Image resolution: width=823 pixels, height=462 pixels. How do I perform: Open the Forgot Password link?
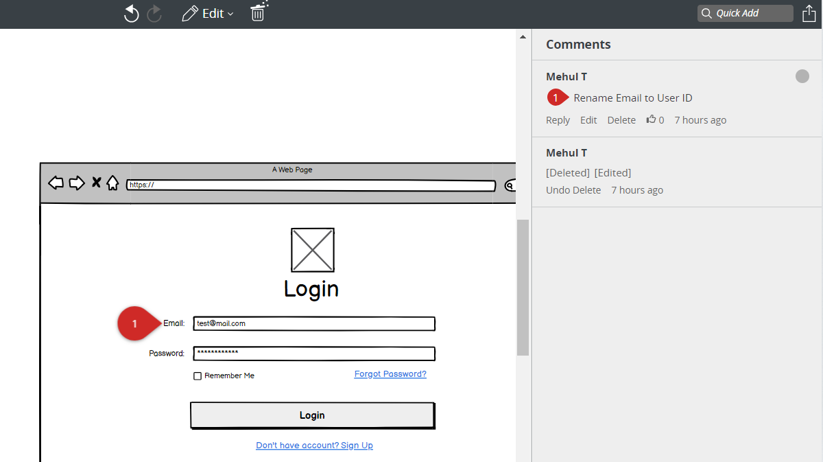pos(390,373)
